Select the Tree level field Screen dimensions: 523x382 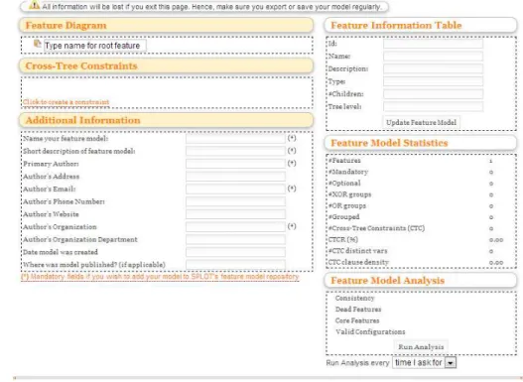pyautogui.click(x=433, y=107)
